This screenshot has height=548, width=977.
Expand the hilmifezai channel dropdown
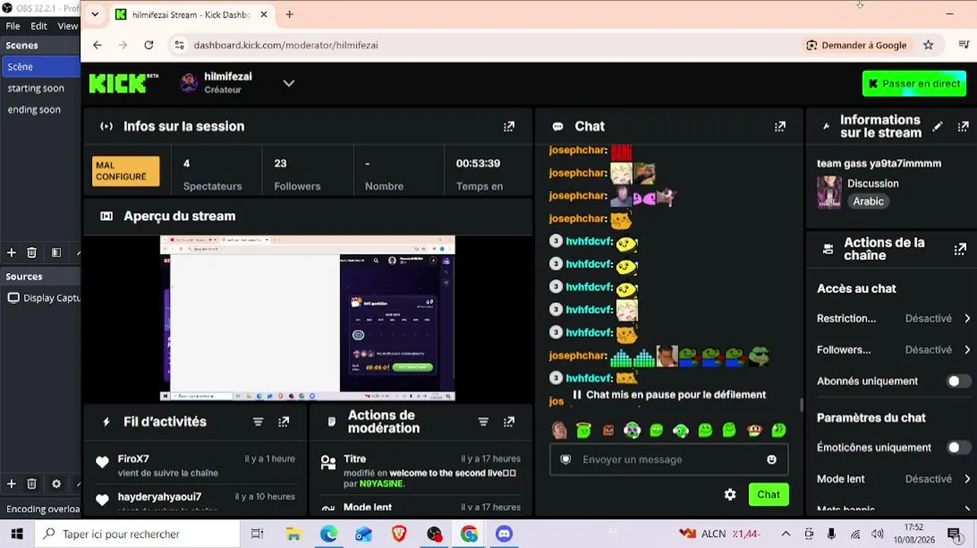pos(288,83)
